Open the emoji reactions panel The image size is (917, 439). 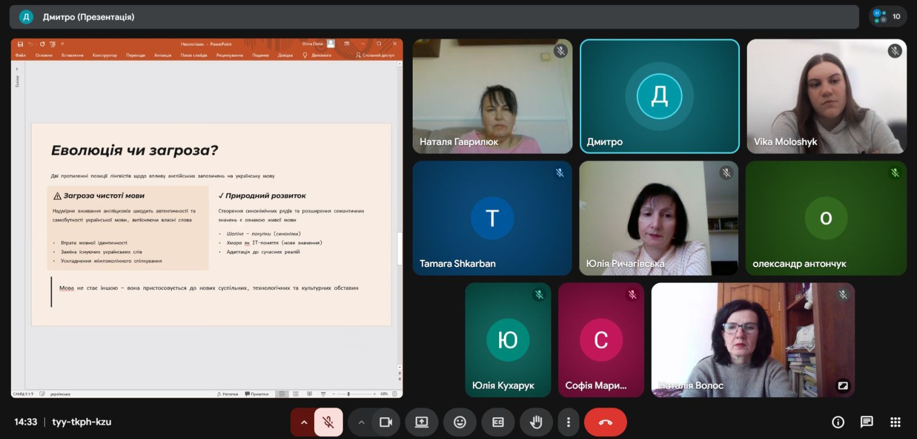pos(460,422)
